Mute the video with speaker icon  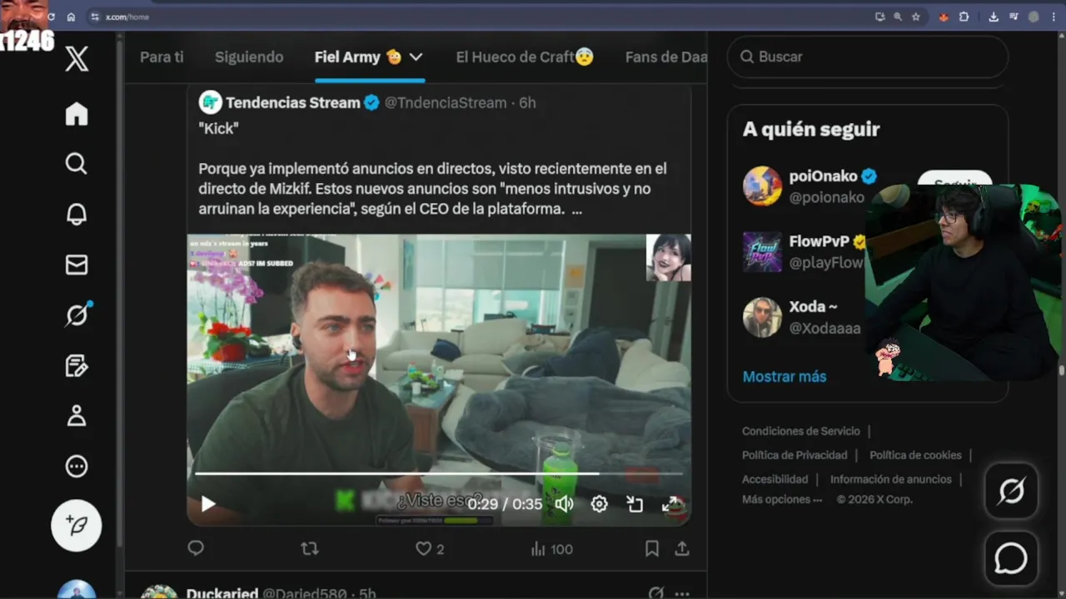[x=565, y=503]
